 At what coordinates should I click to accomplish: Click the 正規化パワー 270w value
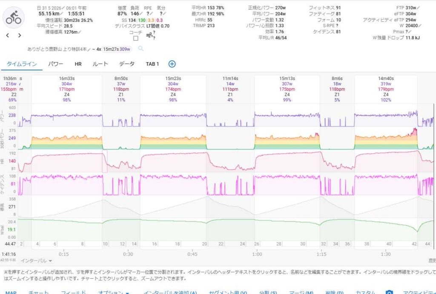pos(281,8)
